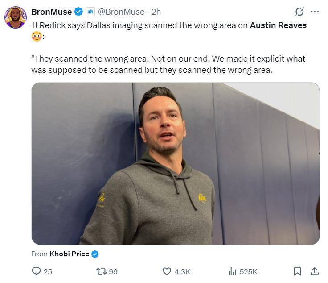Click the BronMuse display name
The height and width of the screenshot is (283, 328).
point(51,12)
